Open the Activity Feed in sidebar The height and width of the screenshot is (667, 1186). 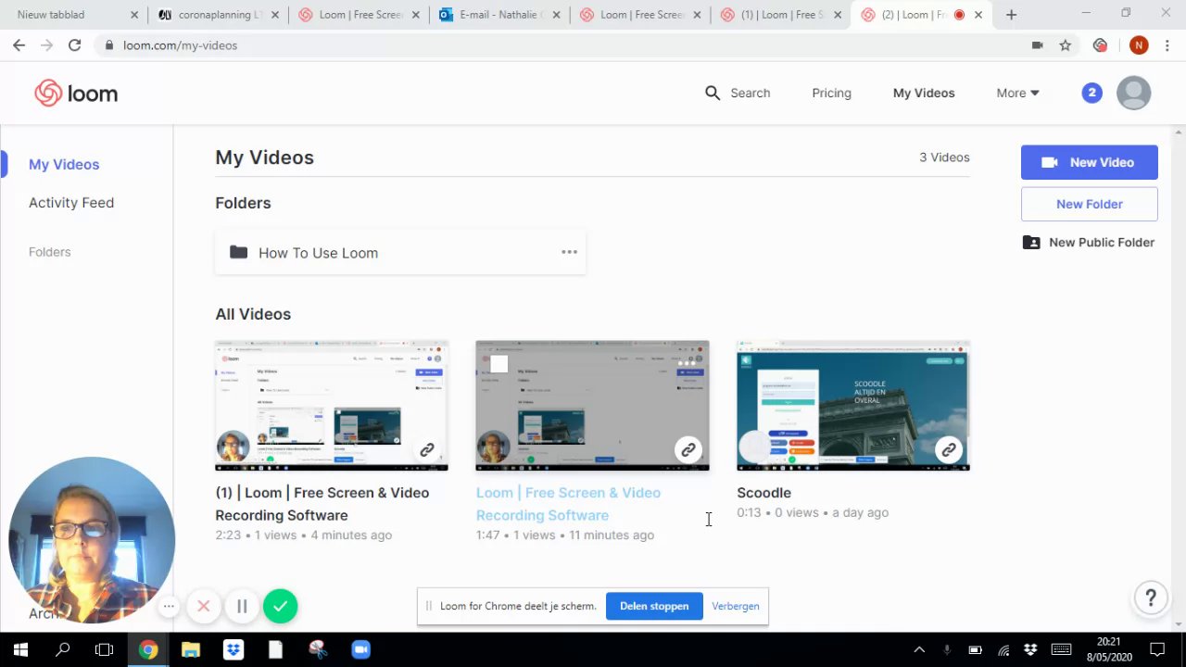tap(71, 202)
